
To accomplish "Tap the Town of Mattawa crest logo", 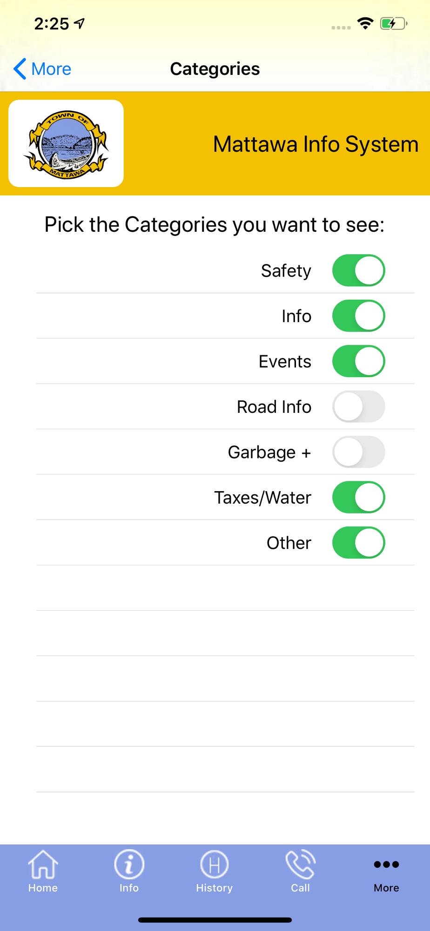I will coord(66,143).
